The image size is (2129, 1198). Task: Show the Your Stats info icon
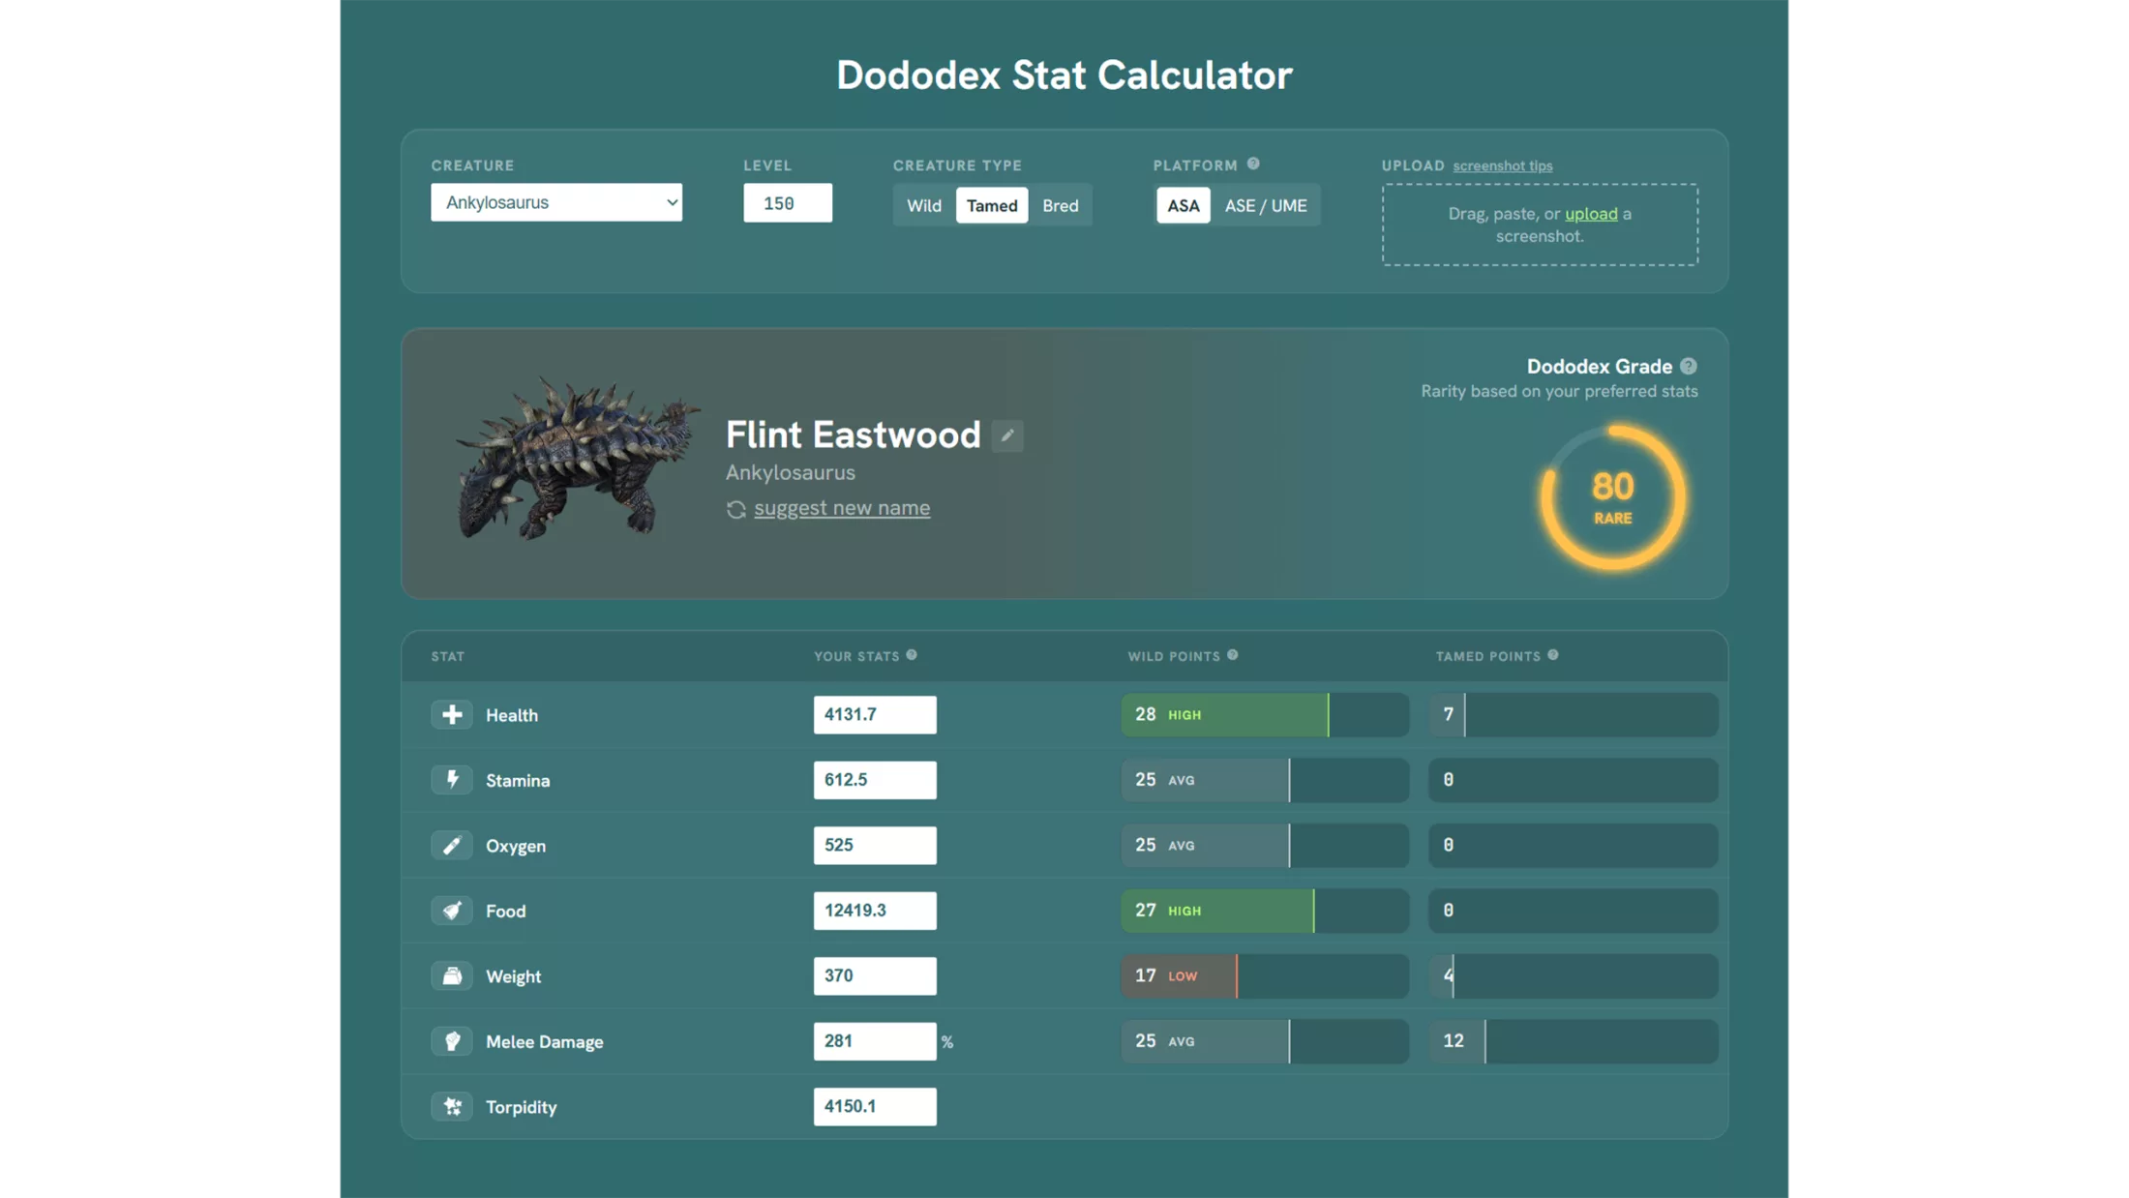(x=912, y=655)
